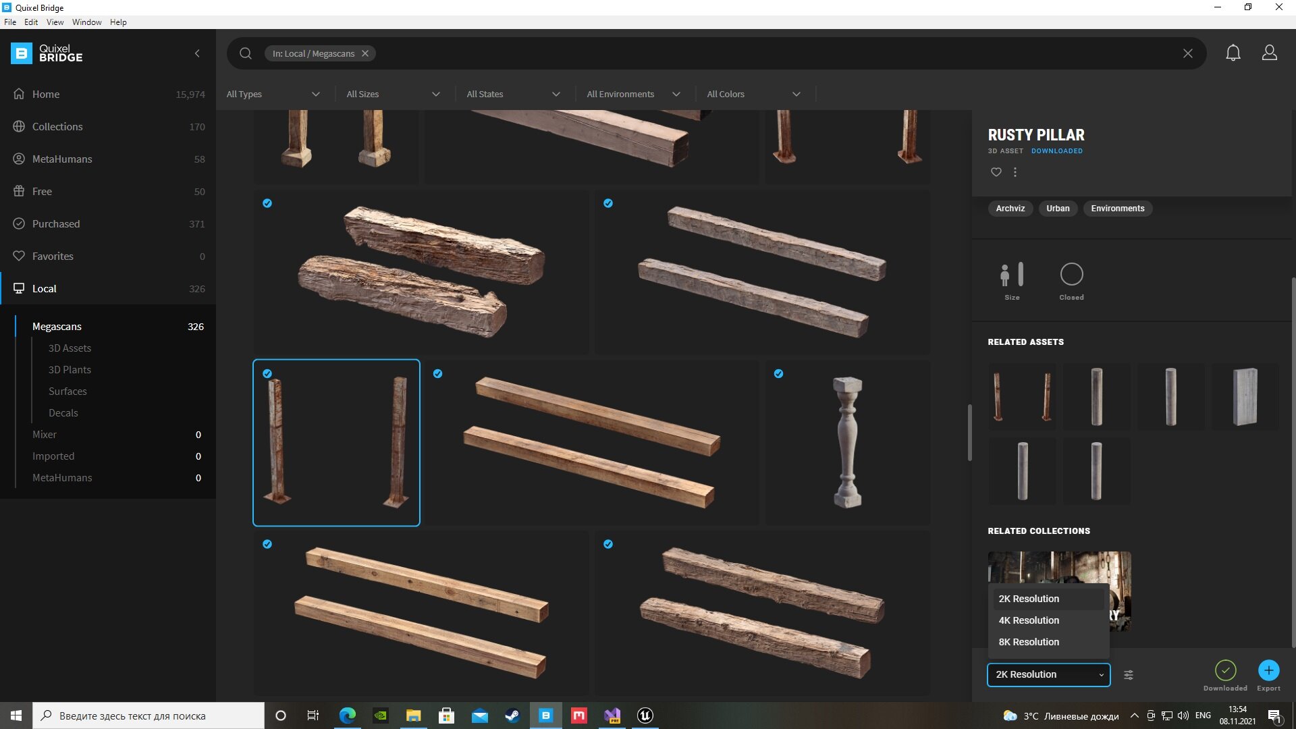Open MetaHumans with count 58
Image resolution: width=1296 pixels, height=729 pixels.
point(108,159)
